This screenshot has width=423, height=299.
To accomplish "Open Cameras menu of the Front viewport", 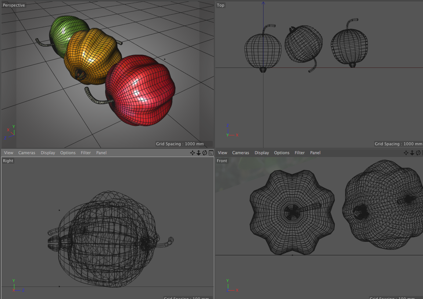I will pos(241,153).
